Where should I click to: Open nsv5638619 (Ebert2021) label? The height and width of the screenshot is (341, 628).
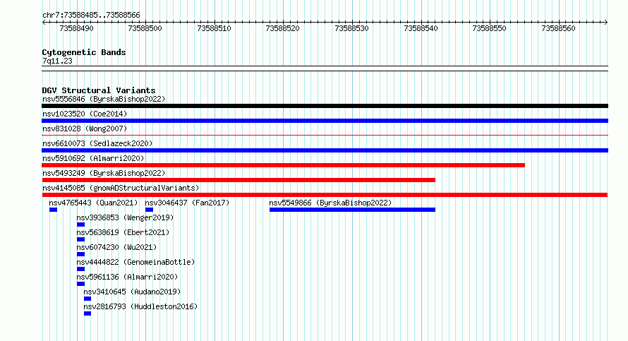(123, 232)
